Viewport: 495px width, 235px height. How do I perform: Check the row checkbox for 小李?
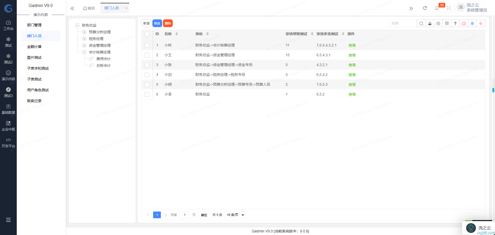(x=147, y=94)
